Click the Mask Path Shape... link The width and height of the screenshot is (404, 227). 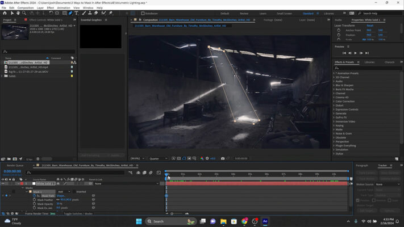point(61,196)
